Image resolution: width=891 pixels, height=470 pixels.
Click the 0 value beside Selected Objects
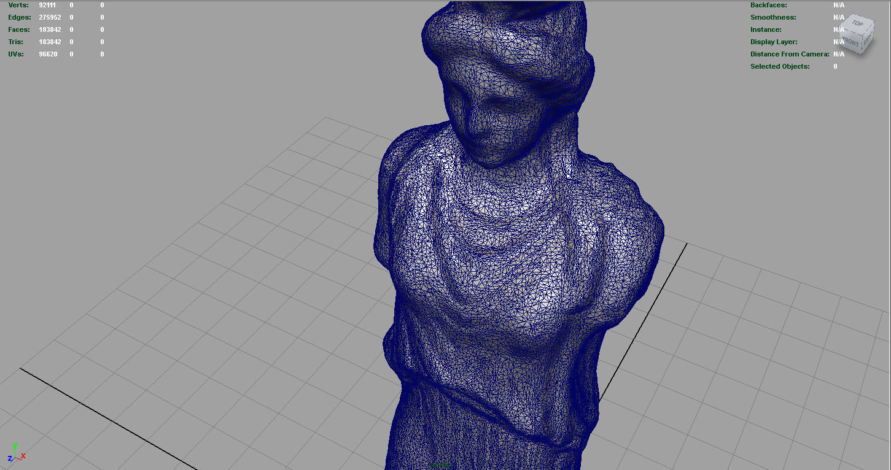point(835,66)
